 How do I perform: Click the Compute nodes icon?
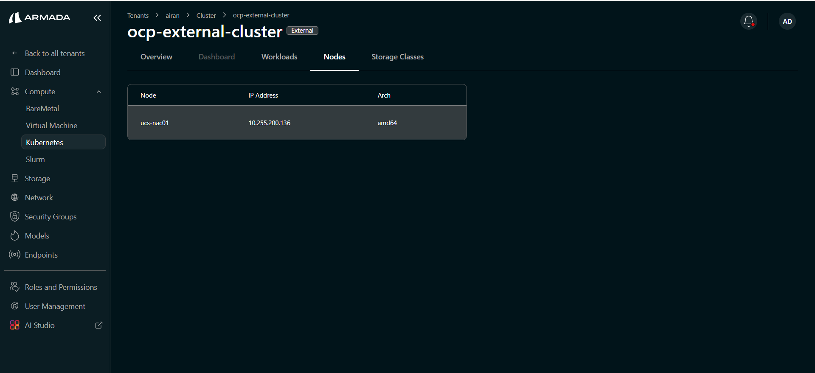pyautogui.click(x=15, y=91)
